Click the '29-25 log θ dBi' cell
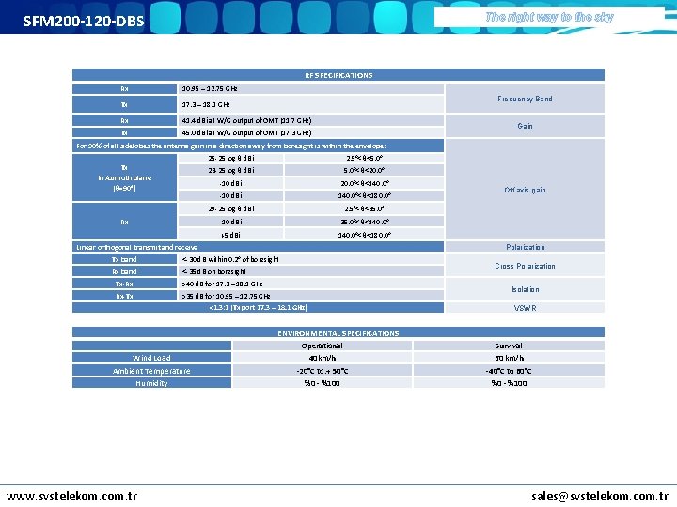 (230, 208)
